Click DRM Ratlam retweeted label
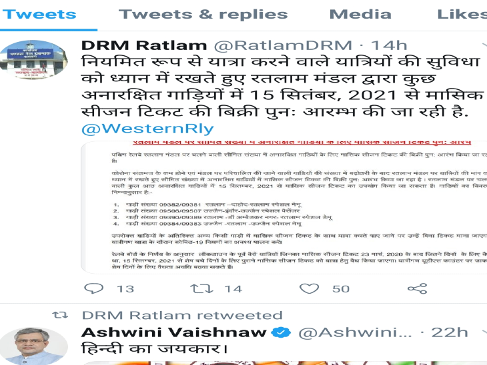The height and width of the screenshot is (365, 487). pos(182,316)
